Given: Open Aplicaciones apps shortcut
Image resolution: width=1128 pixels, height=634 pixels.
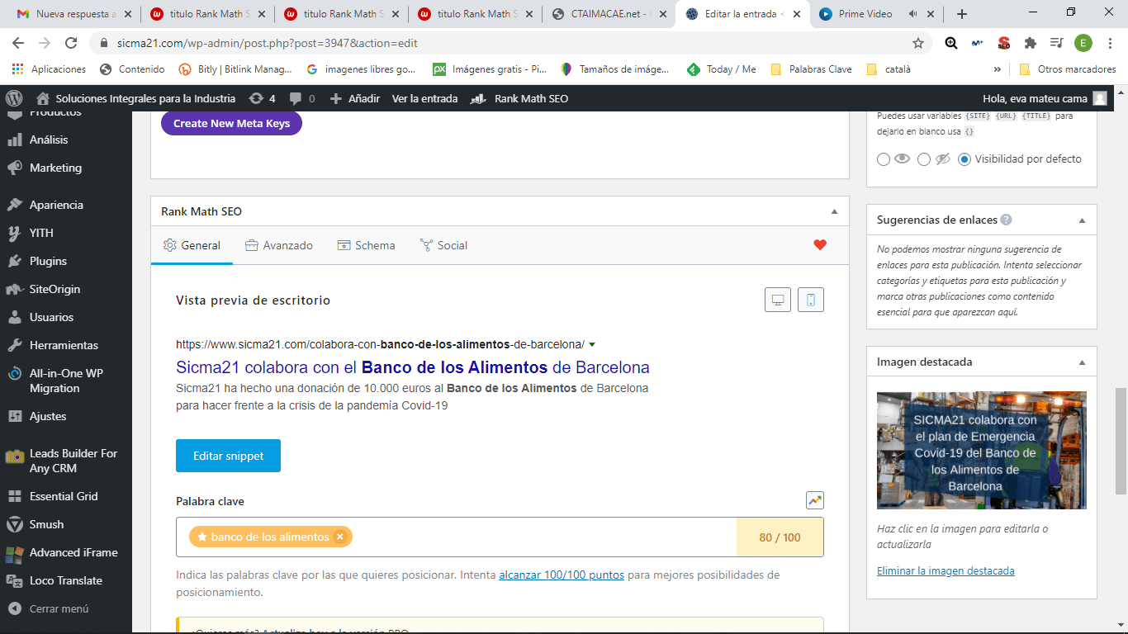Looking at the screenshot, I should coord(50,69).
